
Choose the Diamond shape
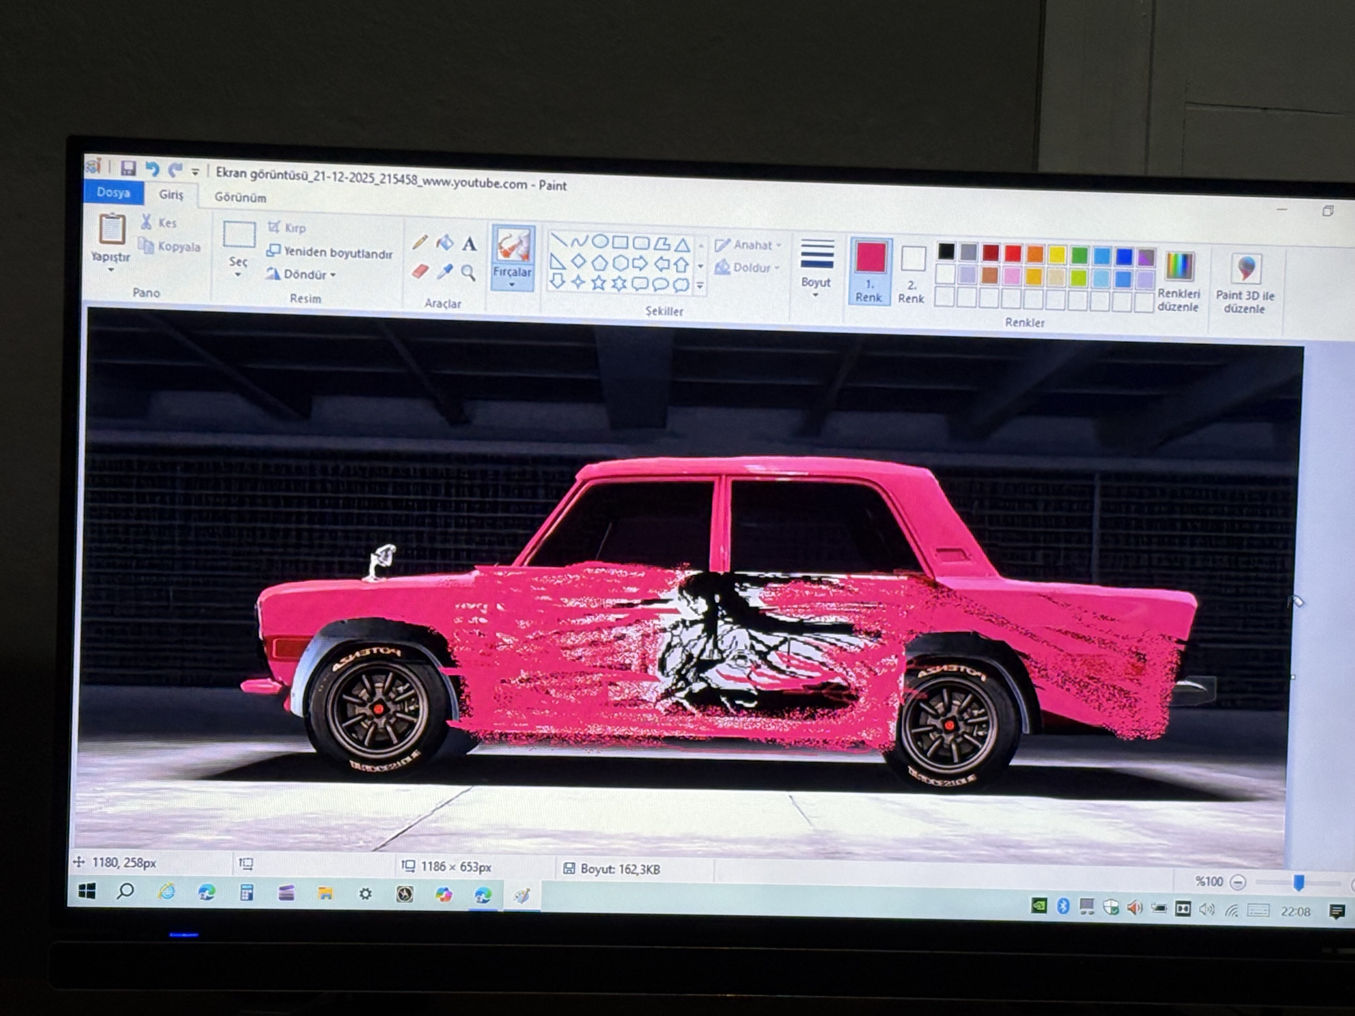[578, 262]
